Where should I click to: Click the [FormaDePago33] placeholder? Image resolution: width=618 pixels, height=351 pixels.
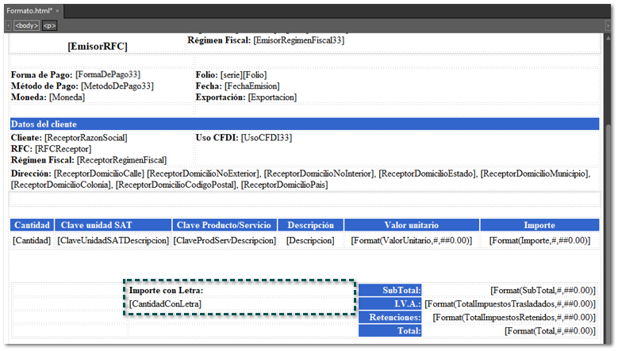(x=115, y=74)
